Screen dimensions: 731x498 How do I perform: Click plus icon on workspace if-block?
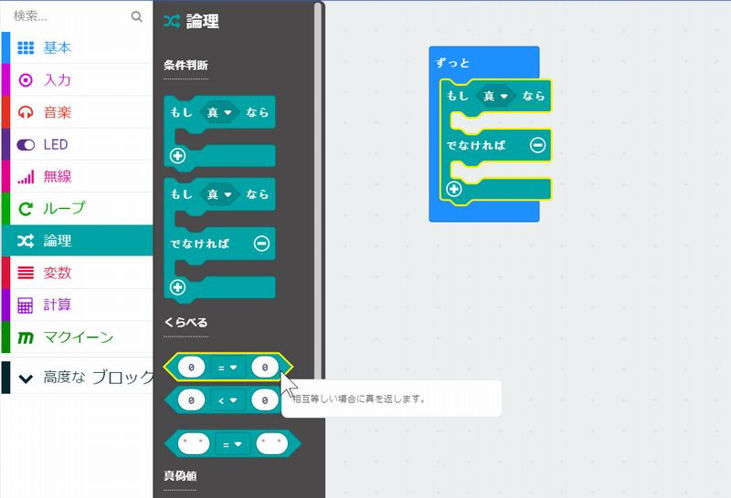452,189
